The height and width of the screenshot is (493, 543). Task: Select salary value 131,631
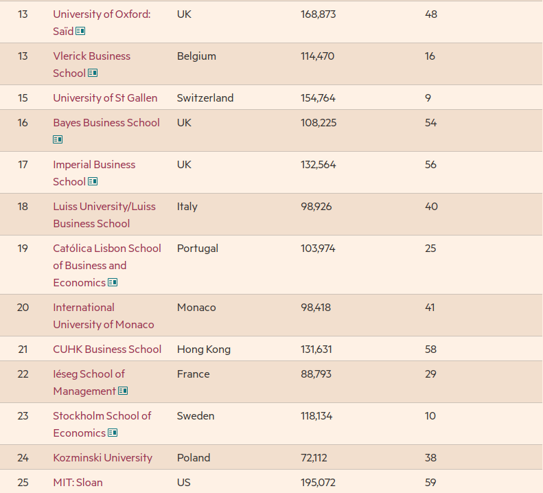[x=316, y=349]
